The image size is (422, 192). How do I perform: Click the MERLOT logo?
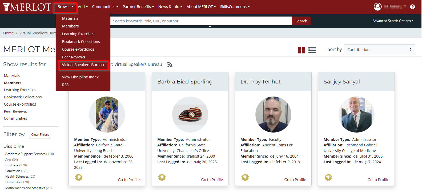(x=27, y=7)
